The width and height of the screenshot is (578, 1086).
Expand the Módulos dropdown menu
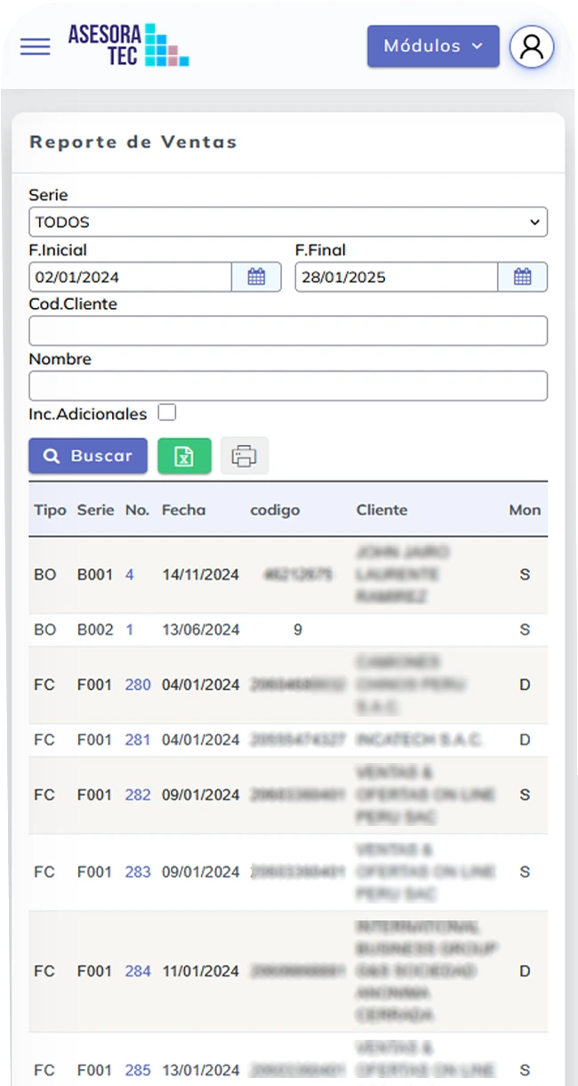(432, 46)
